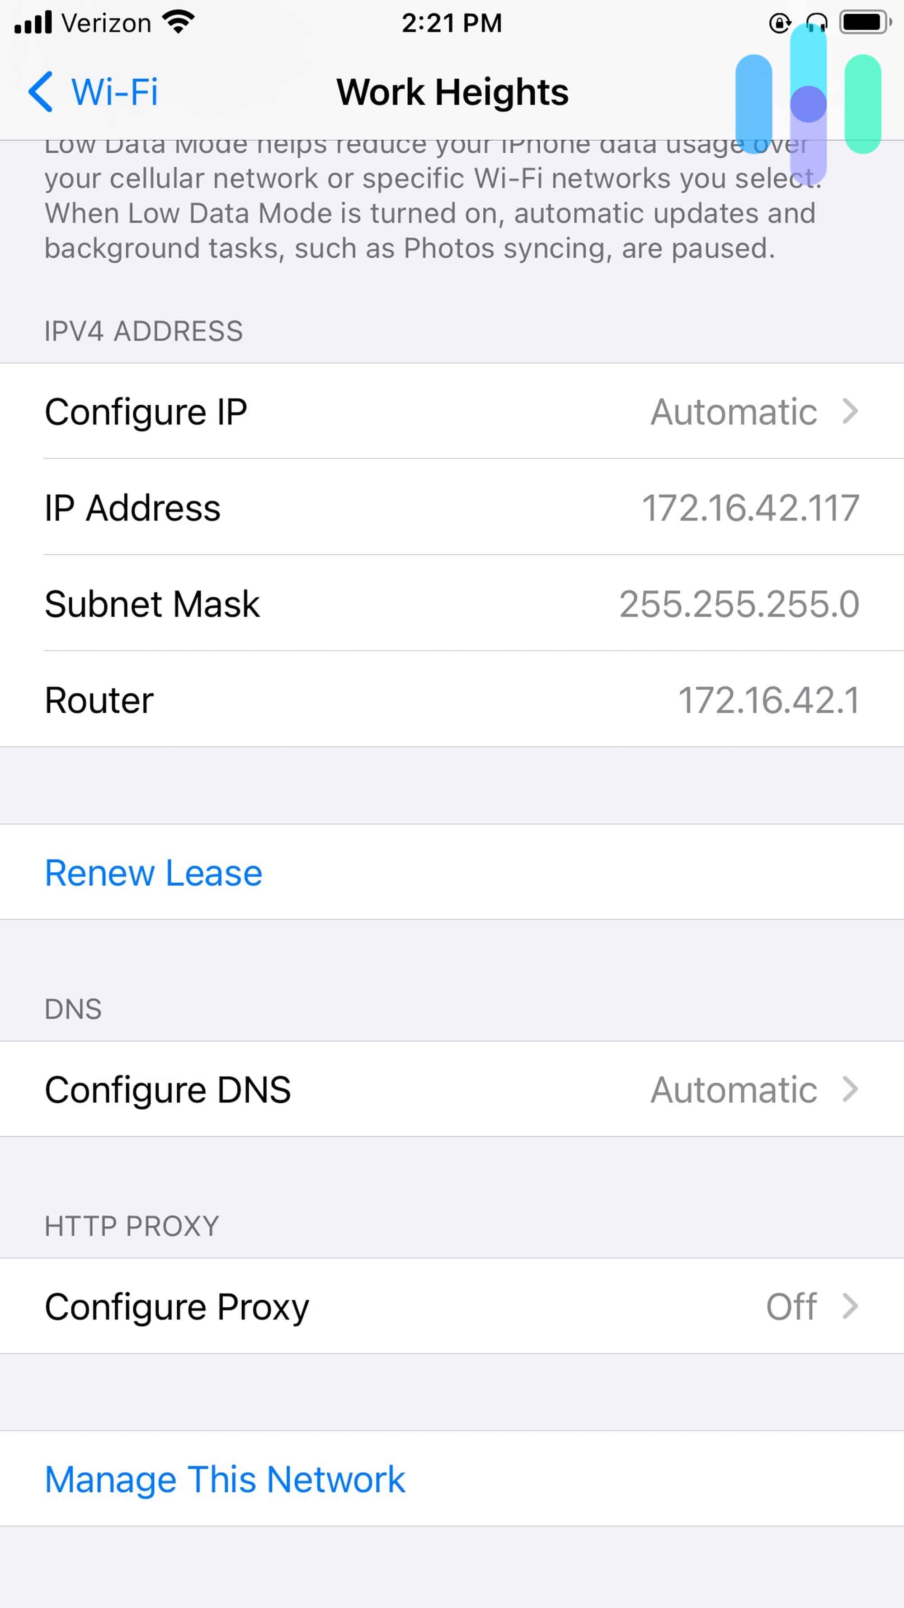Click Manage This Network link
The width and height of the screenshot is (904, 1608).
click(x=225, y=1479)
